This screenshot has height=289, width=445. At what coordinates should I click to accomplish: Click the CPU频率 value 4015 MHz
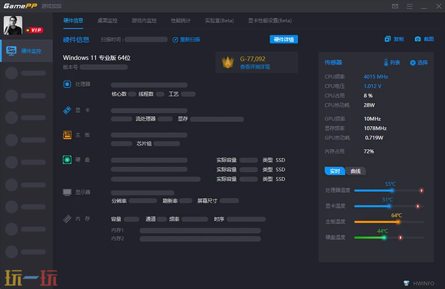point(376,77)
